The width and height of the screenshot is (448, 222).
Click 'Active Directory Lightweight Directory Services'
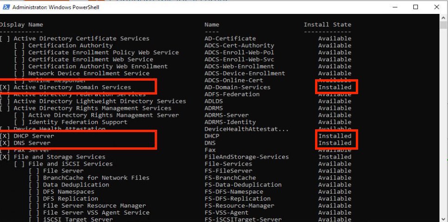tap(100, 101)
